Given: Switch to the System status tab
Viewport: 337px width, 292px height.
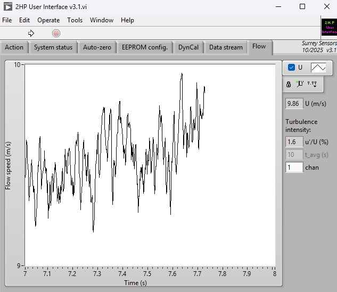Looking at the screenshot, I should tap(53, 47).
